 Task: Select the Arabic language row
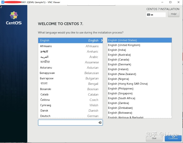70,57
